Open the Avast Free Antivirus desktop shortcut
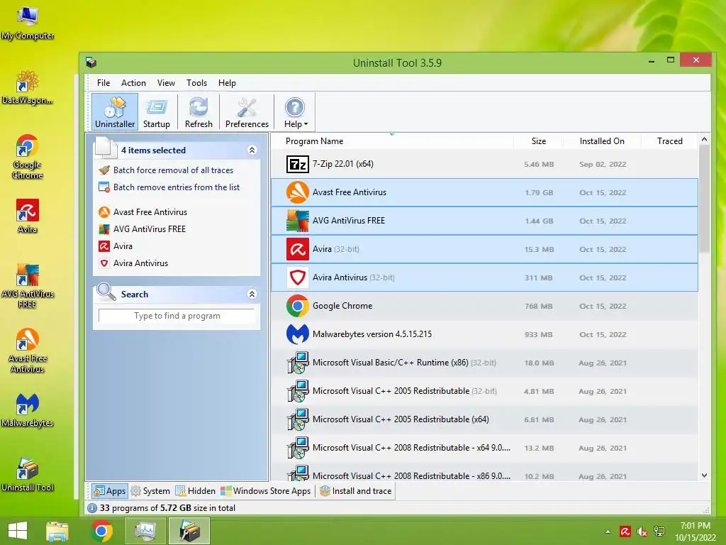Viewport: 726px width, 545px height. pos(28,351)
